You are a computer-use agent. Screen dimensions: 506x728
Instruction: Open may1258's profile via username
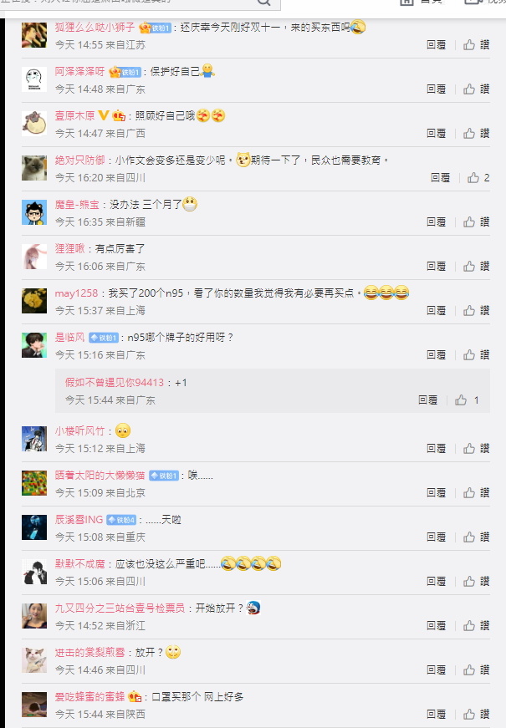pos(76,293)
